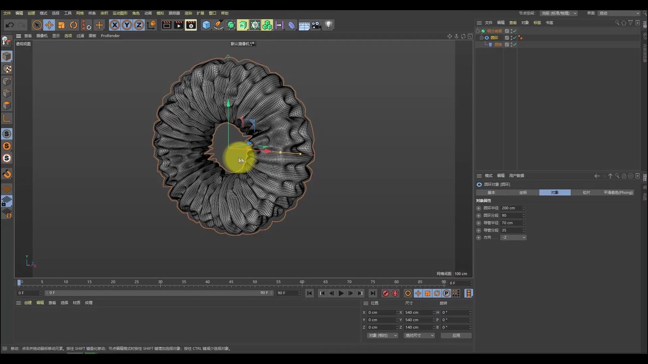Collapse the 细分曲面 hierarchy expander
Screen dimensions: 648x364
coord(478,31)
